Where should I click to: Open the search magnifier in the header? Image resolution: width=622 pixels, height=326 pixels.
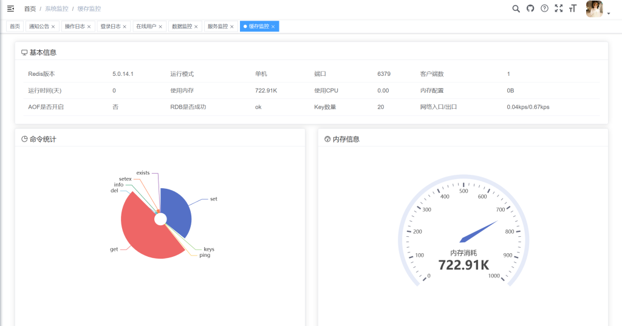coord(516,8)
